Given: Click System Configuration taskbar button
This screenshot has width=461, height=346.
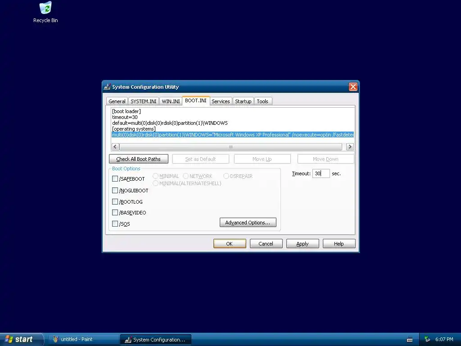Looking at the screenshot, I should pyautogui.click(x=156, y=340).
